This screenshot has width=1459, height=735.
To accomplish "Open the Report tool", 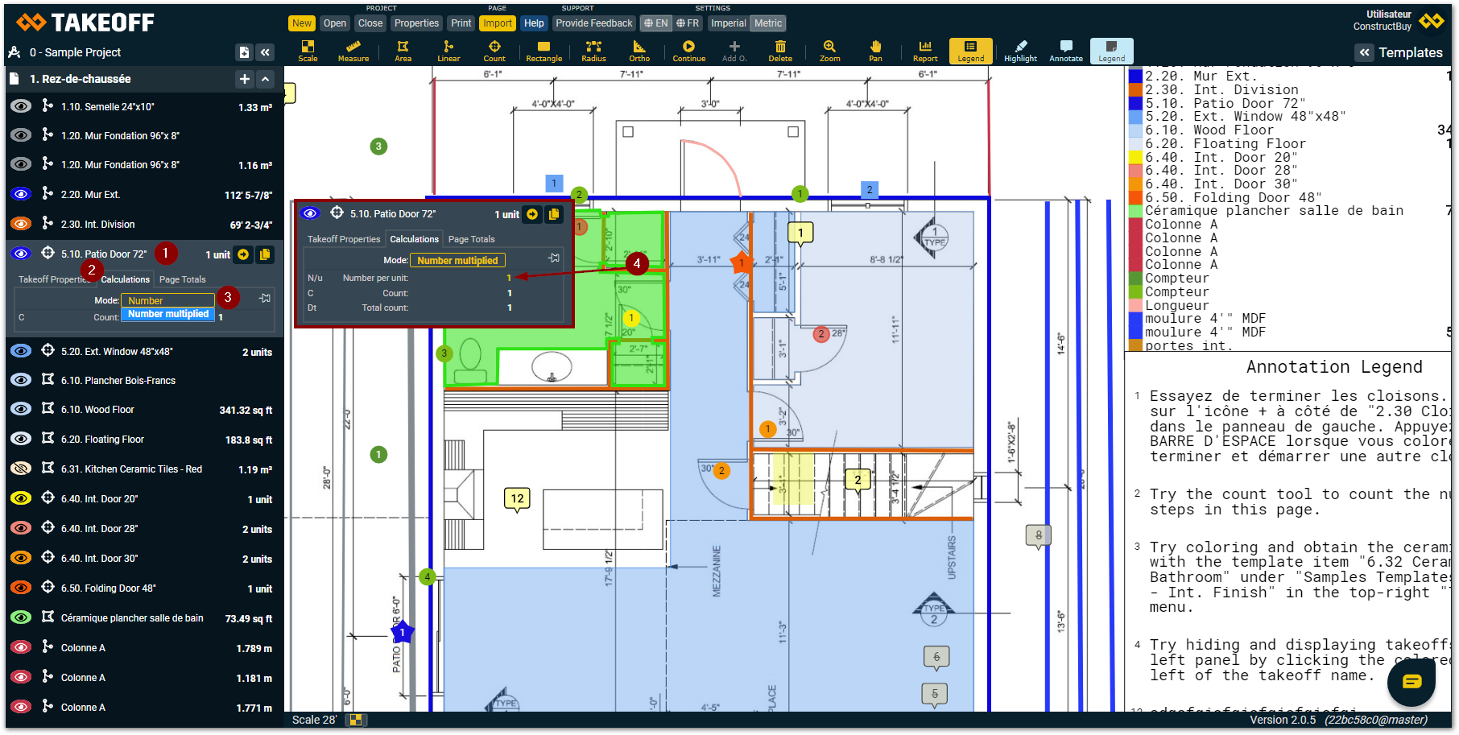I will (x=925, y=51).
